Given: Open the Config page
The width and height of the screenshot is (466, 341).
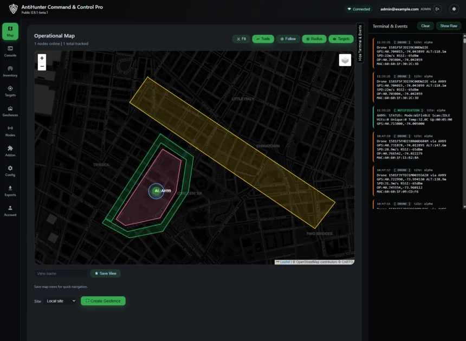Looking at the screenshot, I should pos(10,171).
